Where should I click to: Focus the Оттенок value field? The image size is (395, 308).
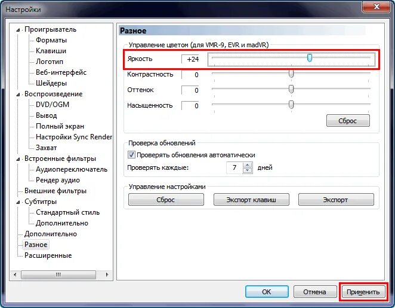(190, 90)
